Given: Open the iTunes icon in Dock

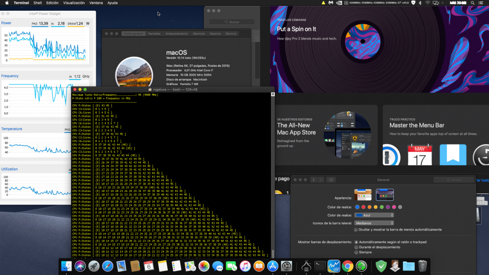Looking at the screenshot, I should pos(245,266).
